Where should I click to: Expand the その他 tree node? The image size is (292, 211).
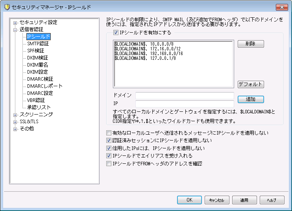15,129
